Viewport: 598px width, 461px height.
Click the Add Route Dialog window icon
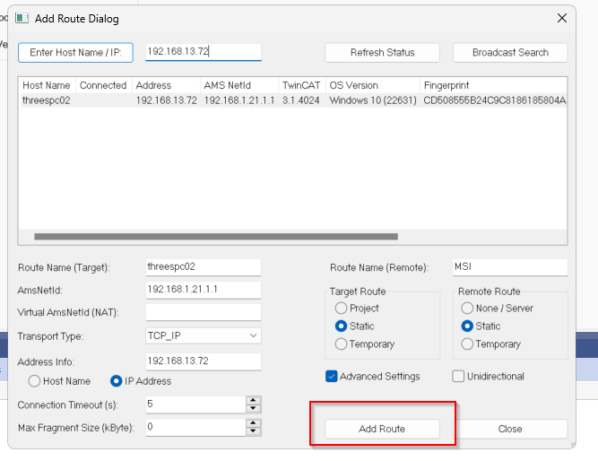click(x=22, y=18)
